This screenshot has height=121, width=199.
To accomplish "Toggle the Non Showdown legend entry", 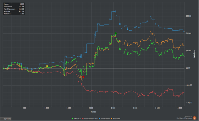I will click(90, 118).
